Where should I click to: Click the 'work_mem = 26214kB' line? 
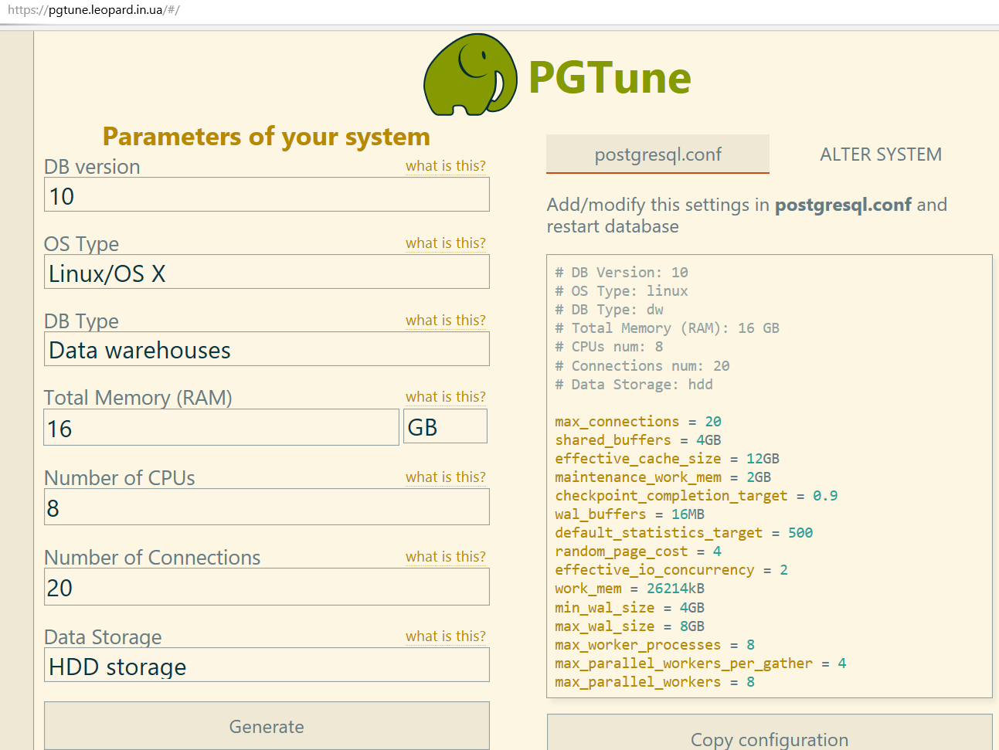(630, 589)
